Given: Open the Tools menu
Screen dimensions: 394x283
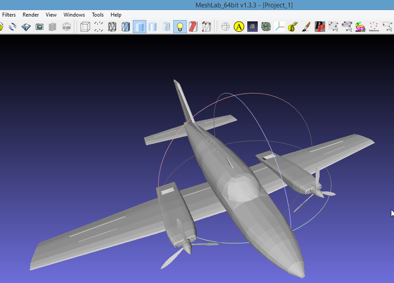Looking at the screenshot, I should 98,14.
